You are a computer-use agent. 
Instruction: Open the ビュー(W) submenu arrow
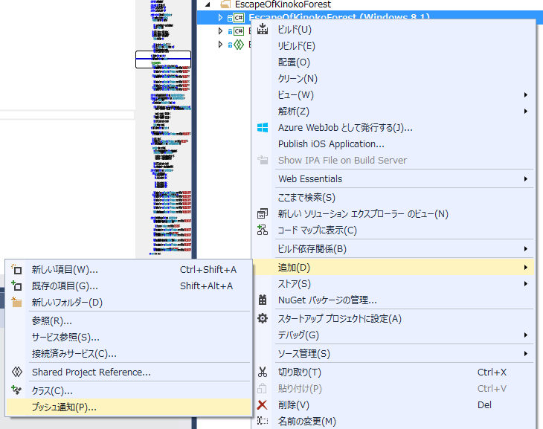point(526,95)
